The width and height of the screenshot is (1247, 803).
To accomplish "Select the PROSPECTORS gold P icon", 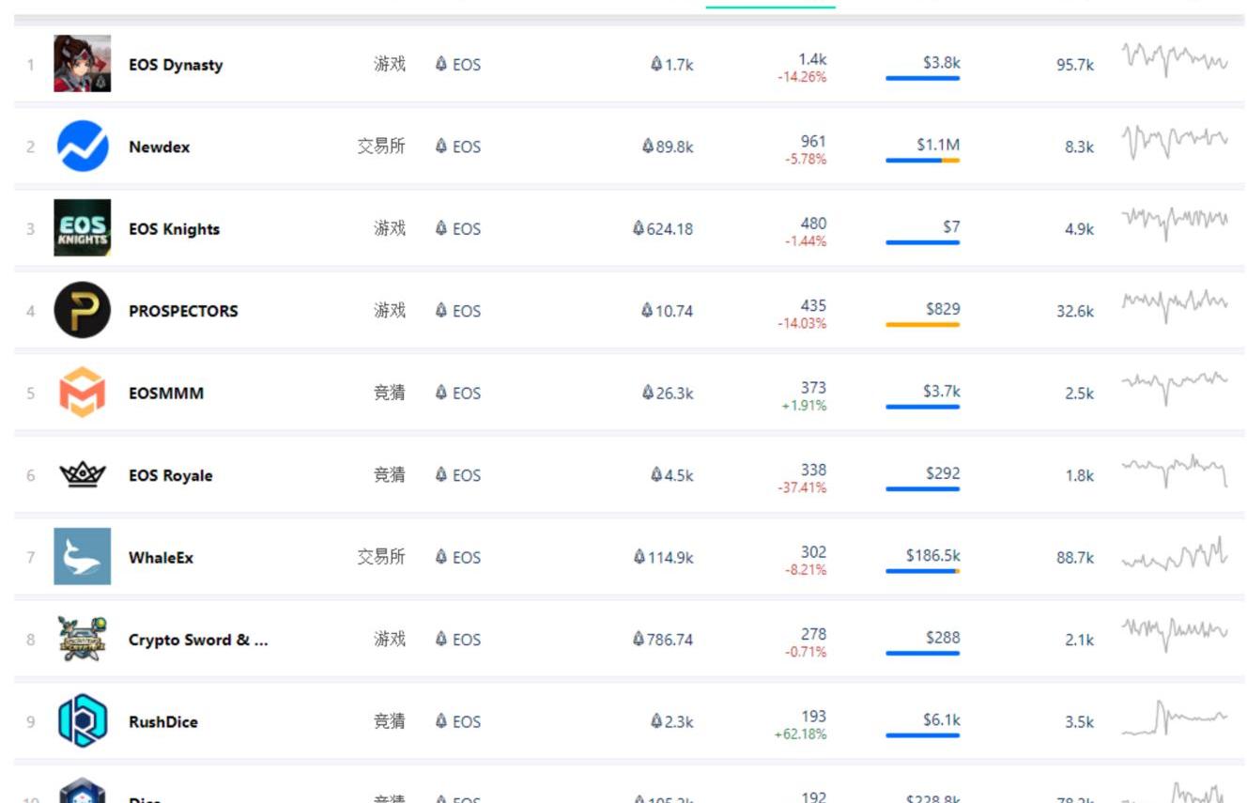I will pos(82,310).
